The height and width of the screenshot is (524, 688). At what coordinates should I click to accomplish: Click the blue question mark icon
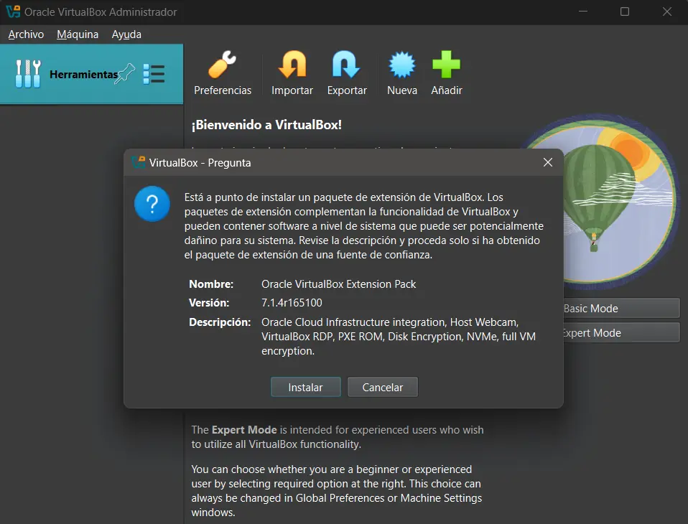point(152,204)
